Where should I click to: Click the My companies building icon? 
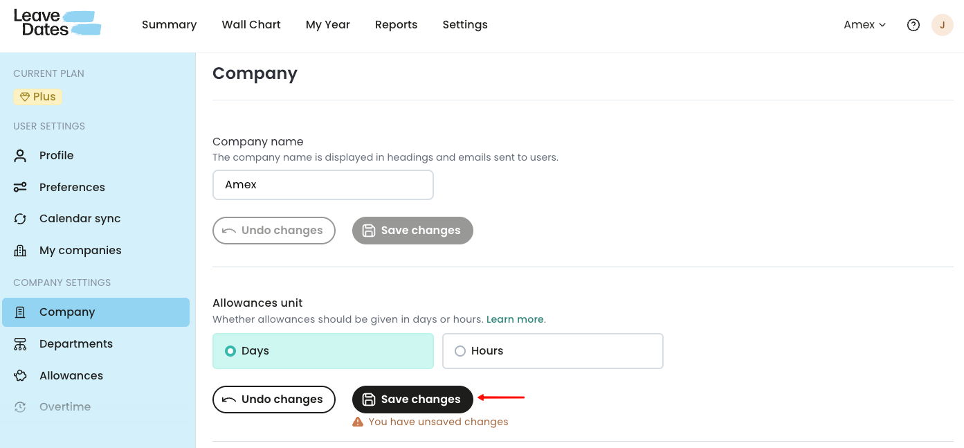(x=20, y=251)
